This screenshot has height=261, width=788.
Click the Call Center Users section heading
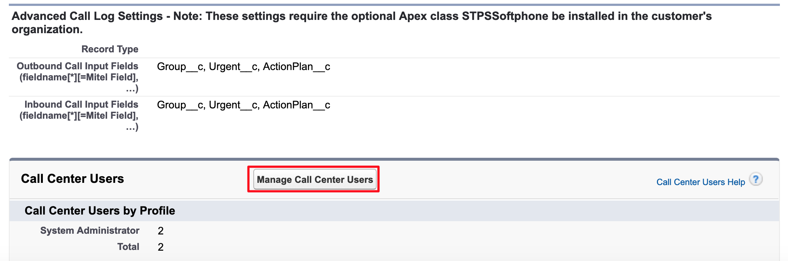72,179
